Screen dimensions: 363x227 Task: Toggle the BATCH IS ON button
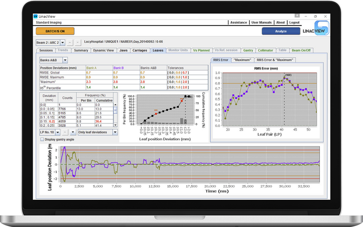[x=54, y=31]
